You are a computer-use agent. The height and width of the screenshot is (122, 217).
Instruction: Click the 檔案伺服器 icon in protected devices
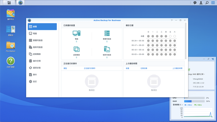point(107,49)
